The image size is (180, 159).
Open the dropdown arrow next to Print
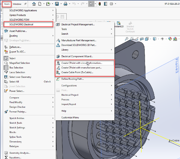pyautogui.click(x=70, y=4)
